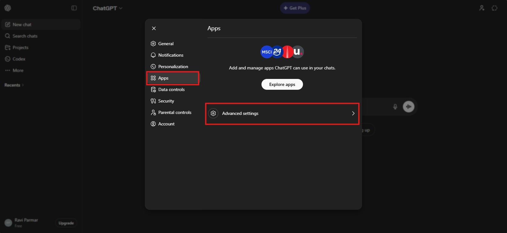Open Parental controls settings tab
This screenshot has height=233, width=507.
[x=173, y=112]
